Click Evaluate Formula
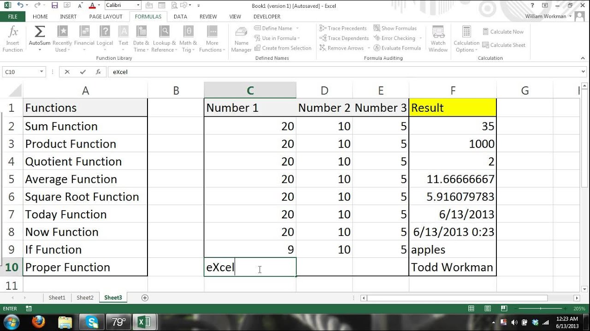This screenshot has width=590, height=331. coord(397,48)
